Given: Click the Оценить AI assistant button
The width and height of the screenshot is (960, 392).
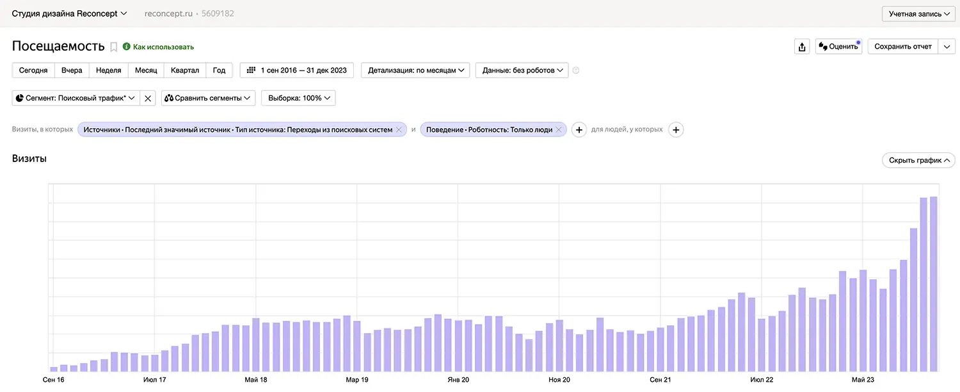Looking at the screenshot, I should click(838, 46).
